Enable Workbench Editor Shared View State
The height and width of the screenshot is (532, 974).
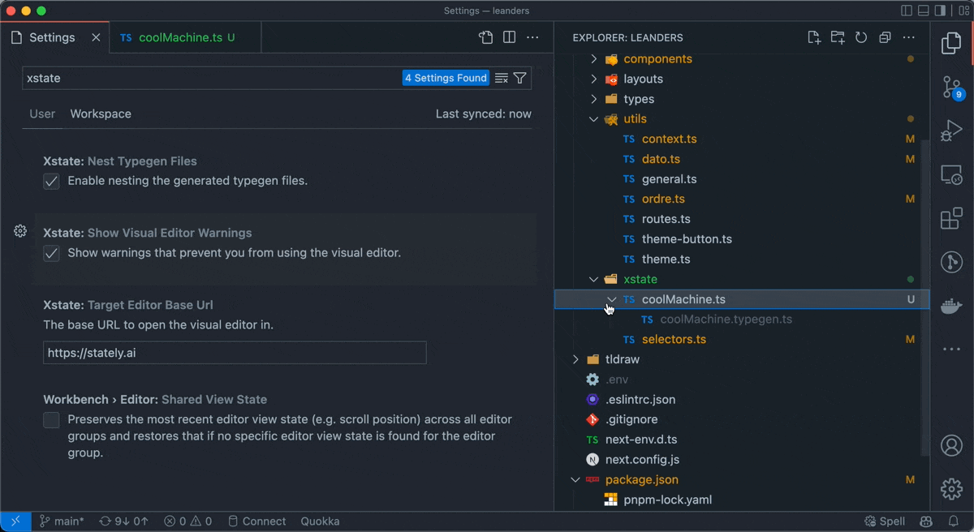point(51,420)
